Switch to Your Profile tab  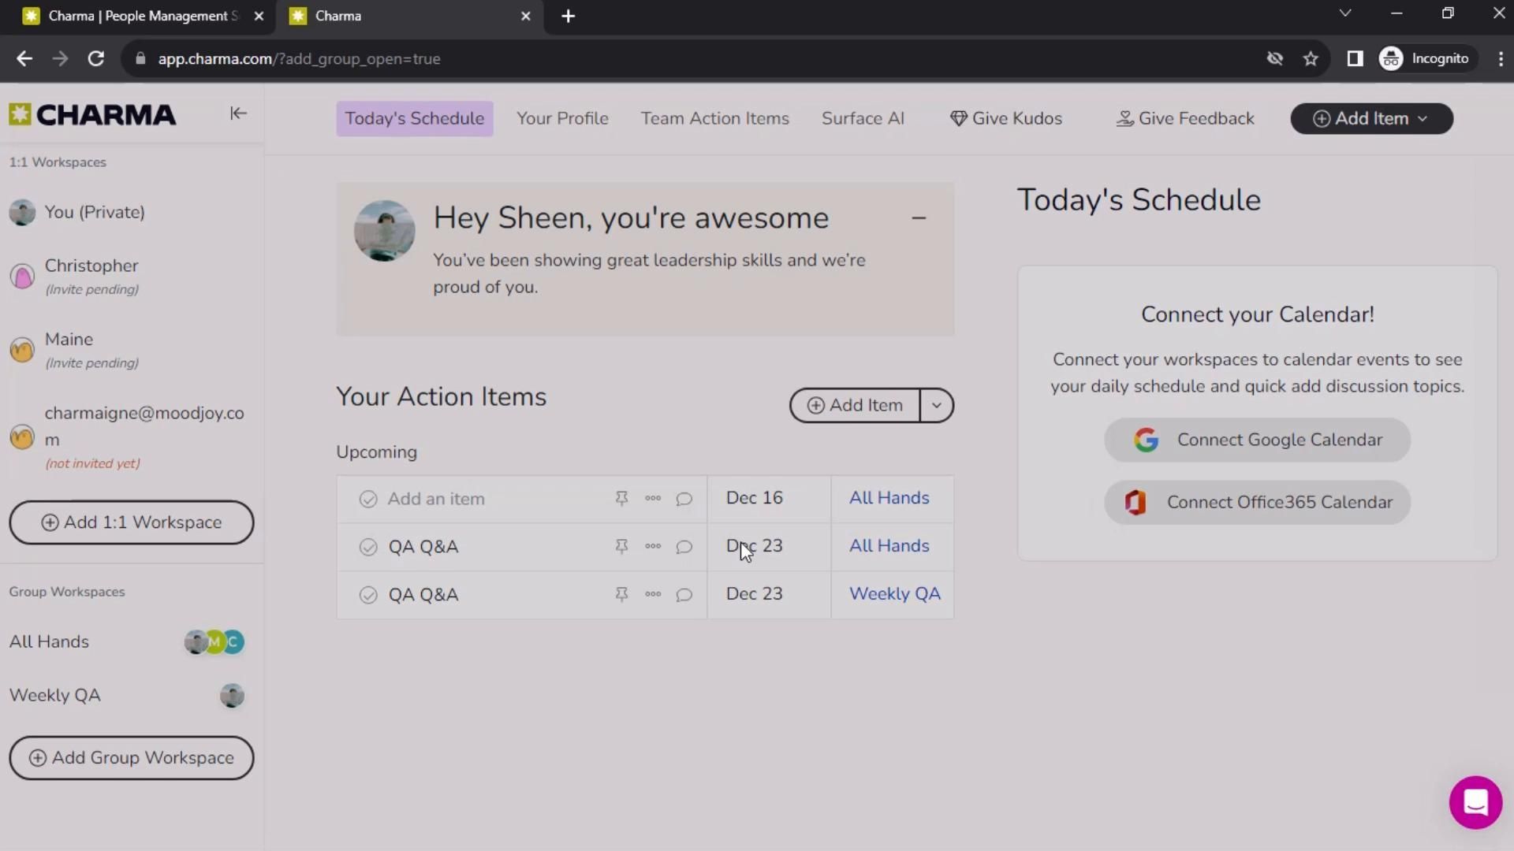click(x=562, y=118)
